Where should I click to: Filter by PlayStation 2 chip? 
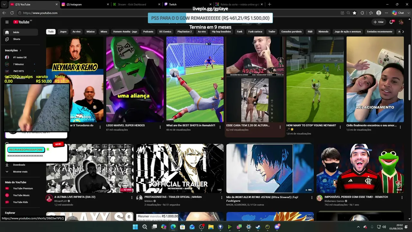point(184,32)
